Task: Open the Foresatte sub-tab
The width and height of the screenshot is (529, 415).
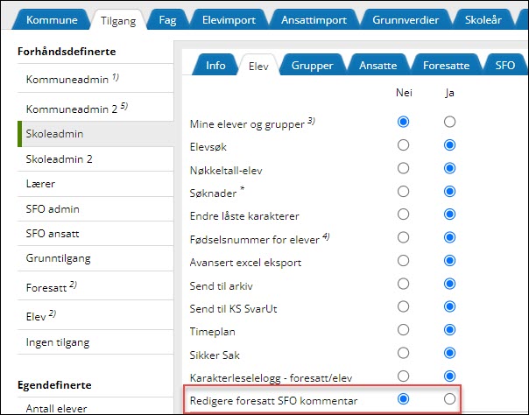Action: coord(448,65)
